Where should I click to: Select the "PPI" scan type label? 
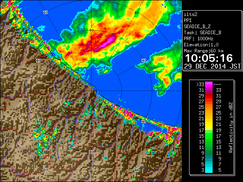188,20
